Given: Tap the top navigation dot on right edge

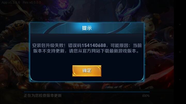Looking at the screenshot, I should tap(180, 25).
